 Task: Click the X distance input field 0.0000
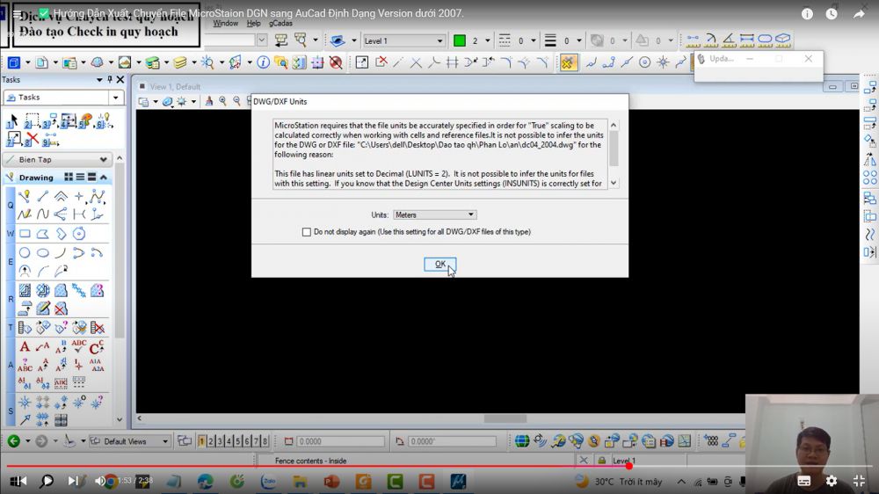click(x=339, y=441)
